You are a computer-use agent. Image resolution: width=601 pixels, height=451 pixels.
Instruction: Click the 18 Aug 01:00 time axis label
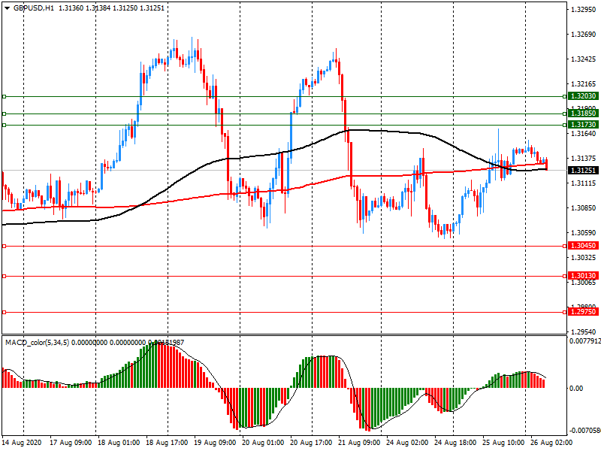pos(119,443)
